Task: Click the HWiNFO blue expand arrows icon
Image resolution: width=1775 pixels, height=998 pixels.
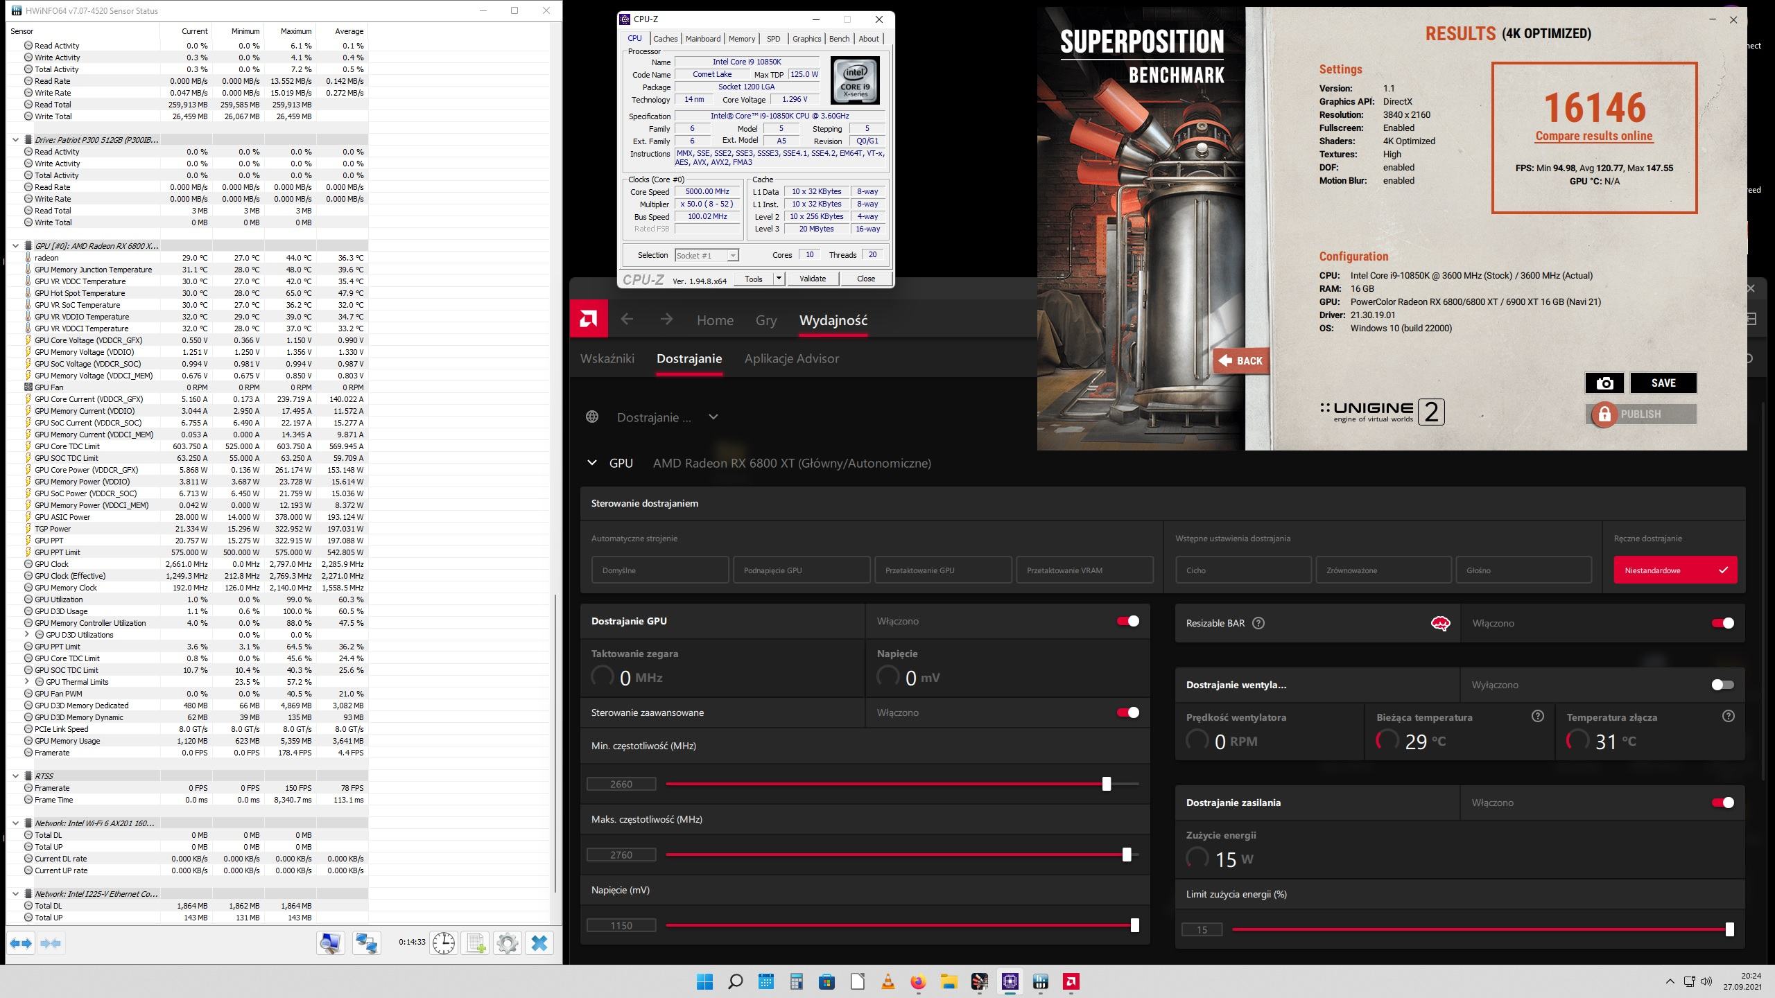Action: tap(21, 943)
